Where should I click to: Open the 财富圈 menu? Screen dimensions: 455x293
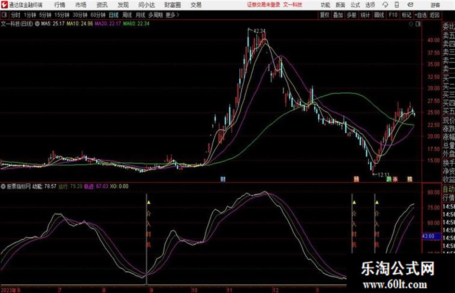(172, 5)
